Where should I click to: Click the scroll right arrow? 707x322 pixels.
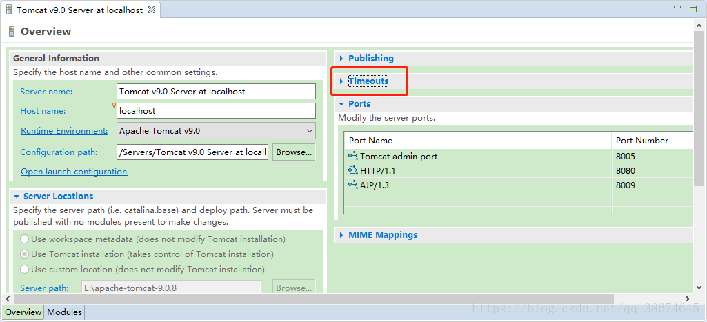coord(688,299)
